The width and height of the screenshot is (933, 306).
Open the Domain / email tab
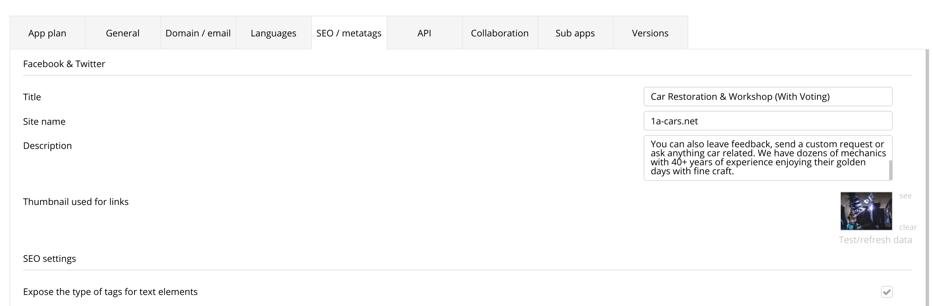click(198, 33)
